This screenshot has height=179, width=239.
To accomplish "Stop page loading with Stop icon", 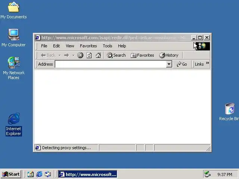I will tap(80, 55).
